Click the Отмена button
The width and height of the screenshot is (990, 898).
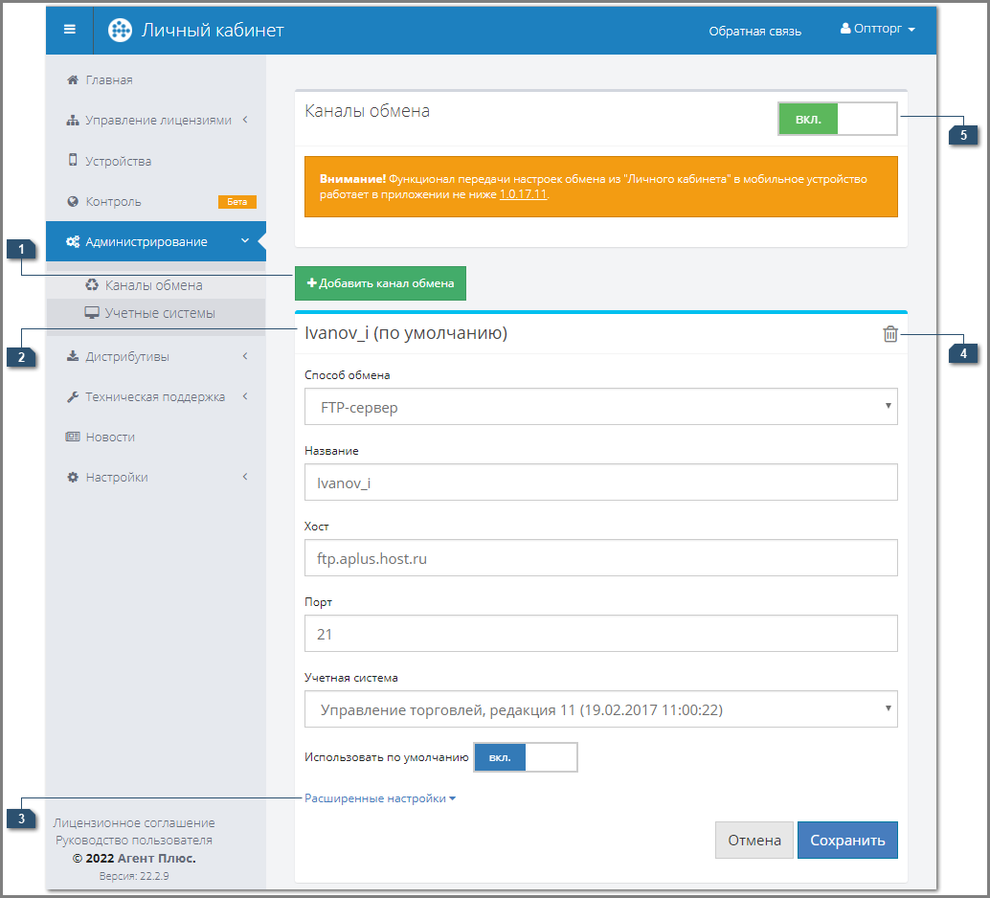[x=754, y=840]
